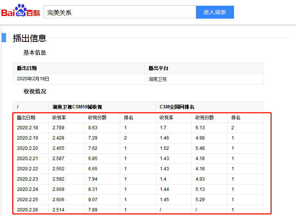Viewport: 296px width, 216px height.
Task: Click the rating value 2.428
Action: tap(58, 138)
